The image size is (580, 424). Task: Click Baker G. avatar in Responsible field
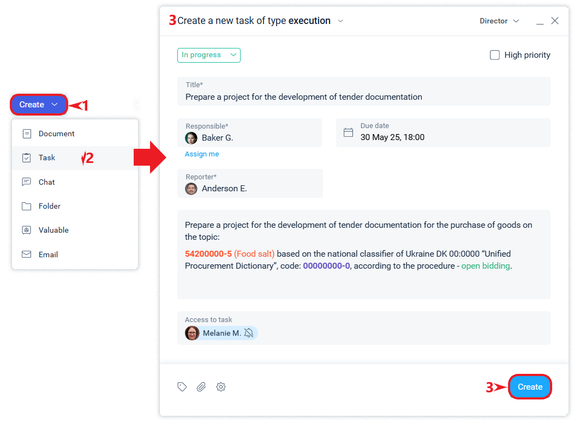(191, 138)
